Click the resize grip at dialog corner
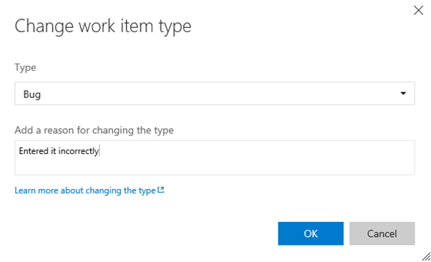This screenshot has height=262, width=431. pos(426,256)
